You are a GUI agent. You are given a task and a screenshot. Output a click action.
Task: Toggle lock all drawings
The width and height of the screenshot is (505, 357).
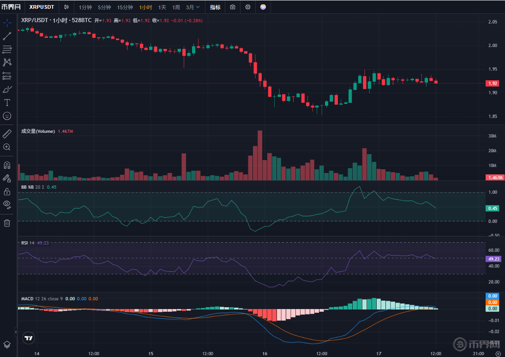pyautogui.click(x=7, y=191)
